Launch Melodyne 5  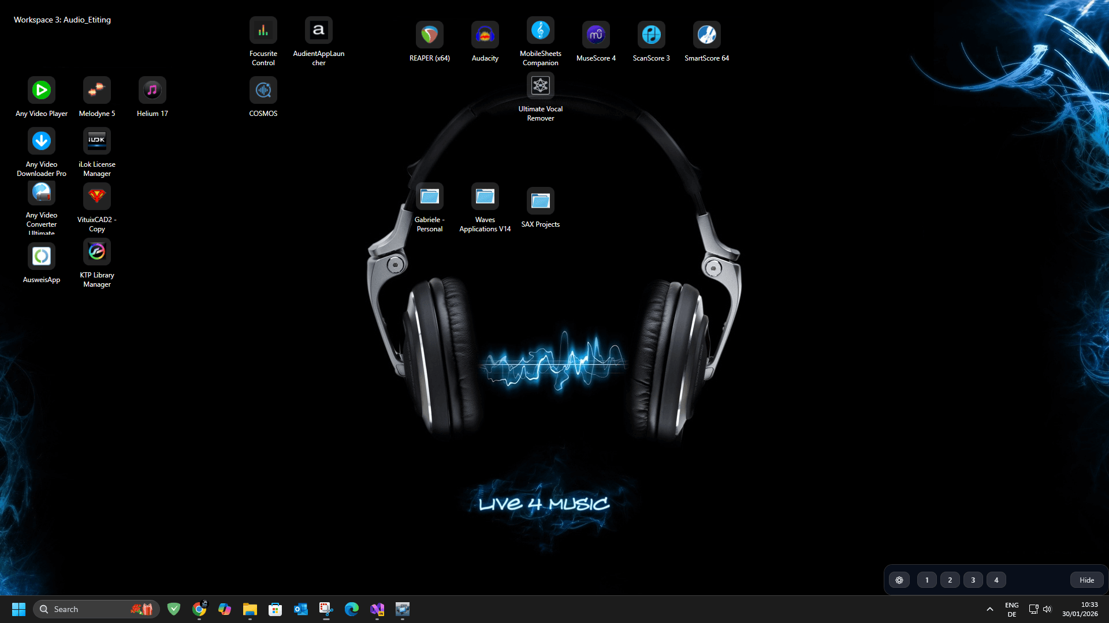96,90
